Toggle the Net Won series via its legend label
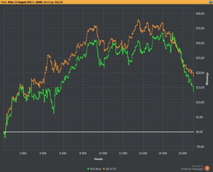The width and height of the screenshot is (213, 172). coord(96,169)
